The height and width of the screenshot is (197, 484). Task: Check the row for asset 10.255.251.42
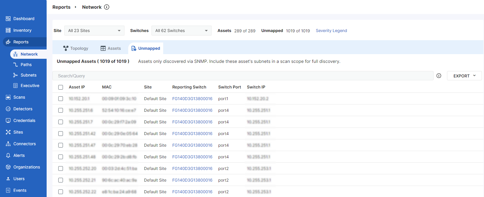pos(61,134)
